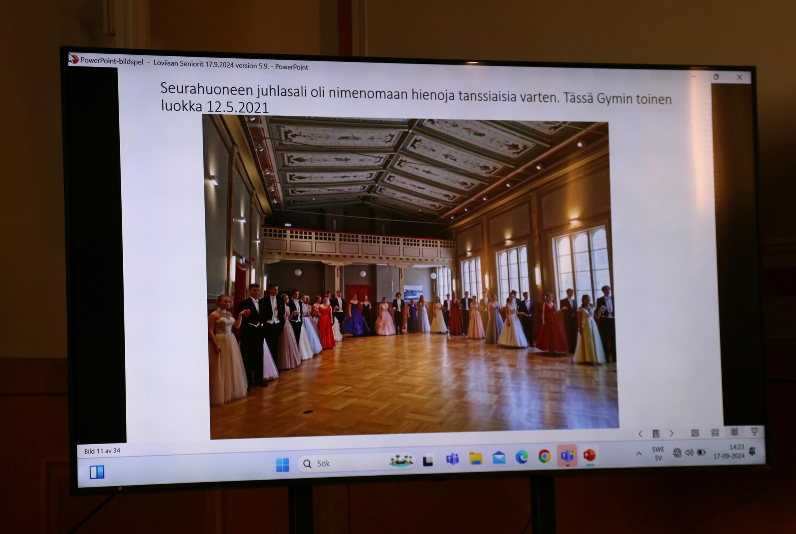Close the PowerPoint slideshow window
The height and width of the screenshot is (534, 796).
pyautogui.click(x=740, y=77)
